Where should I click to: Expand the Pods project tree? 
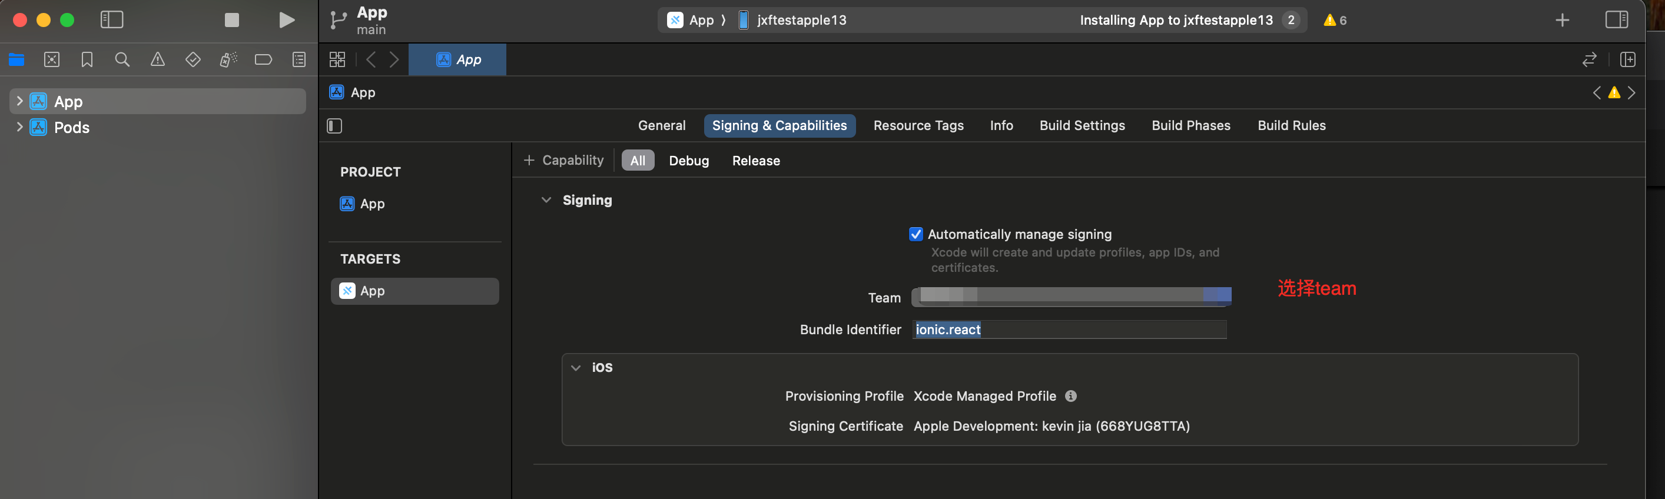(x=19, y=127)
